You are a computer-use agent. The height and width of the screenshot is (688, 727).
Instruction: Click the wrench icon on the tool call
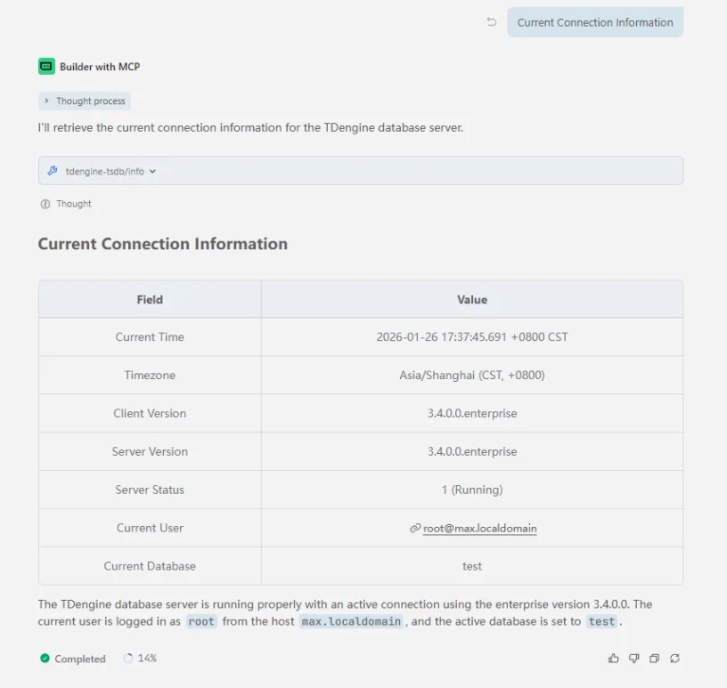click(53, 171)
